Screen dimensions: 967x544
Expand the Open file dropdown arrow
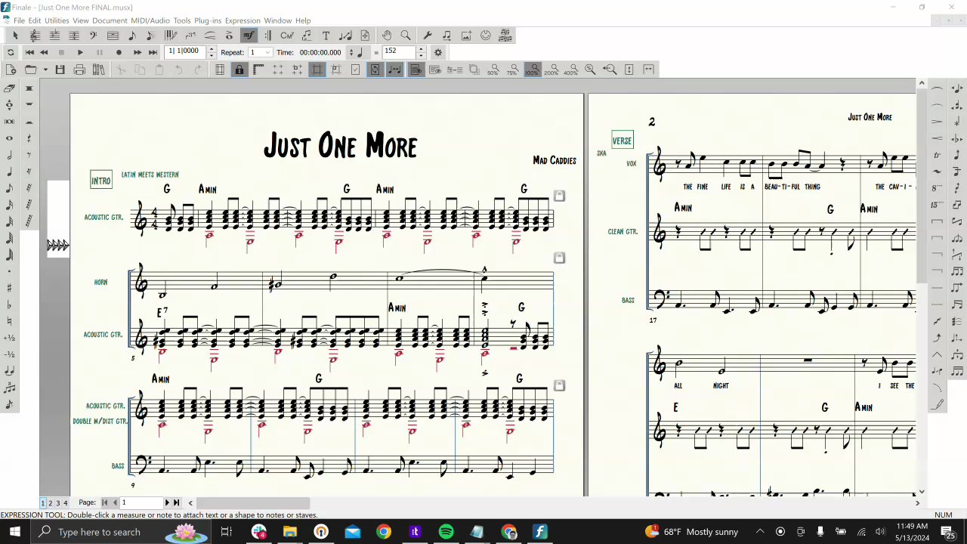pos(45,70)
